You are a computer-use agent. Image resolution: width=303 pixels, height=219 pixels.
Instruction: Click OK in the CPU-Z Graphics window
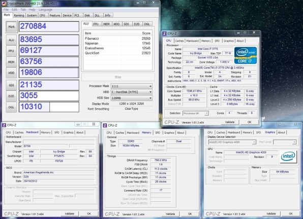pyautogui.click(x=291, y=214)
